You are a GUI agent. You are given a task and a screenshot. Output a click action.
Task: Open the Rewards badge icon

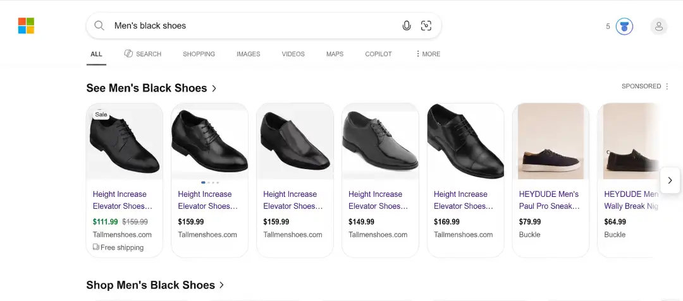pos(624,27)
